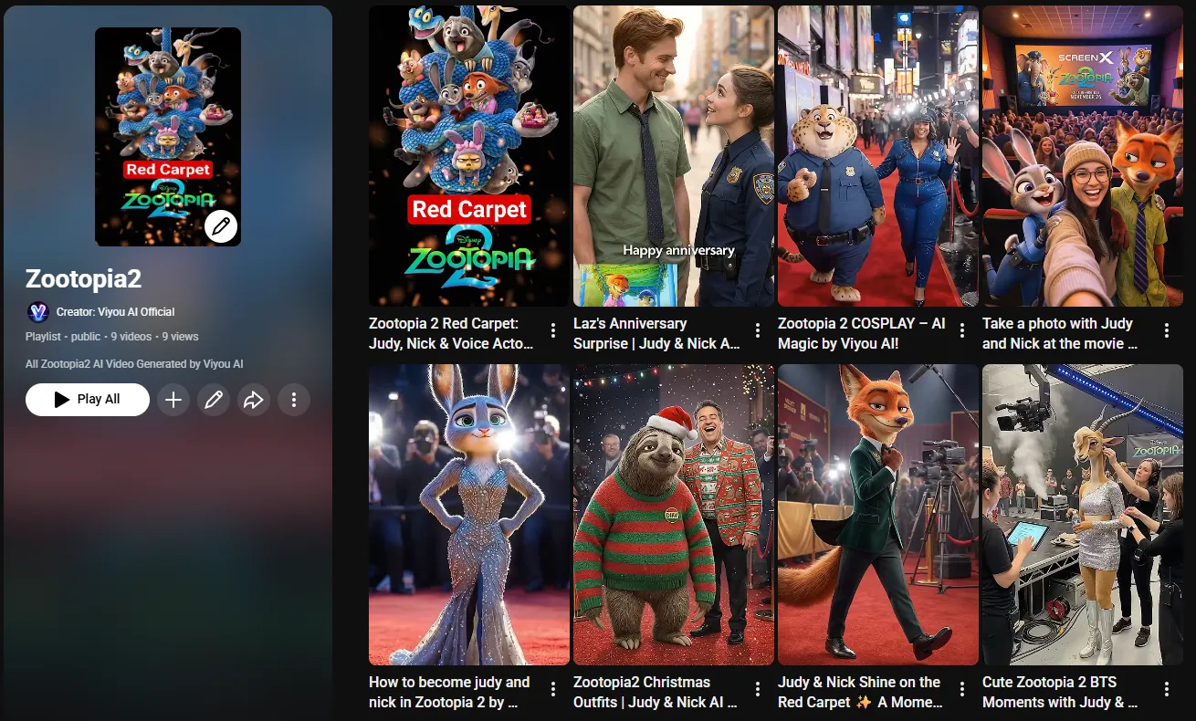The width and height of the screenshot is (1196, 721).
Task: Open the menu for the Zootopia 2 Red Carpet video
Action: tap(552, 329)
